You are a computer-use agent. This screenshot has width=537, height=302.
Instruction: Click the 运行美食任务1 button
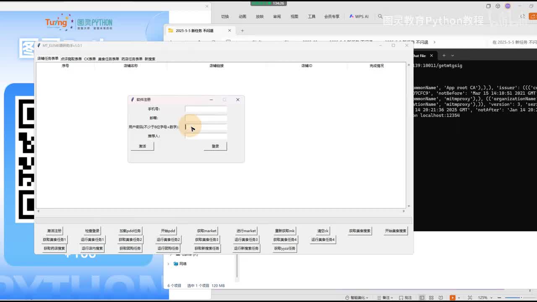(x=92, y=240)
